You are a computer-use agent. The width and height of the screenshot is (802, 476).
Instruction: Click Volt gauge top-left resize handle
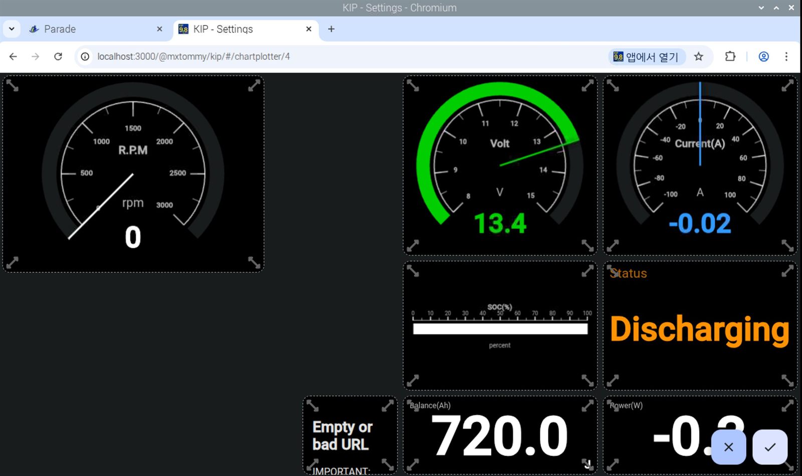point(413,86)
